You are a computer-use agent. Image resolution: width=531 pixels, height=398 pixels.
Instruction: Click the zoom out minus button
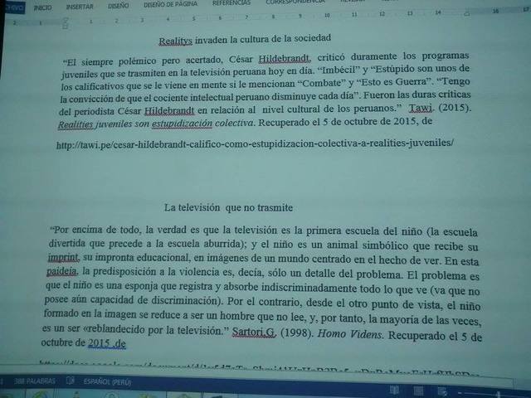pos(460,393)
